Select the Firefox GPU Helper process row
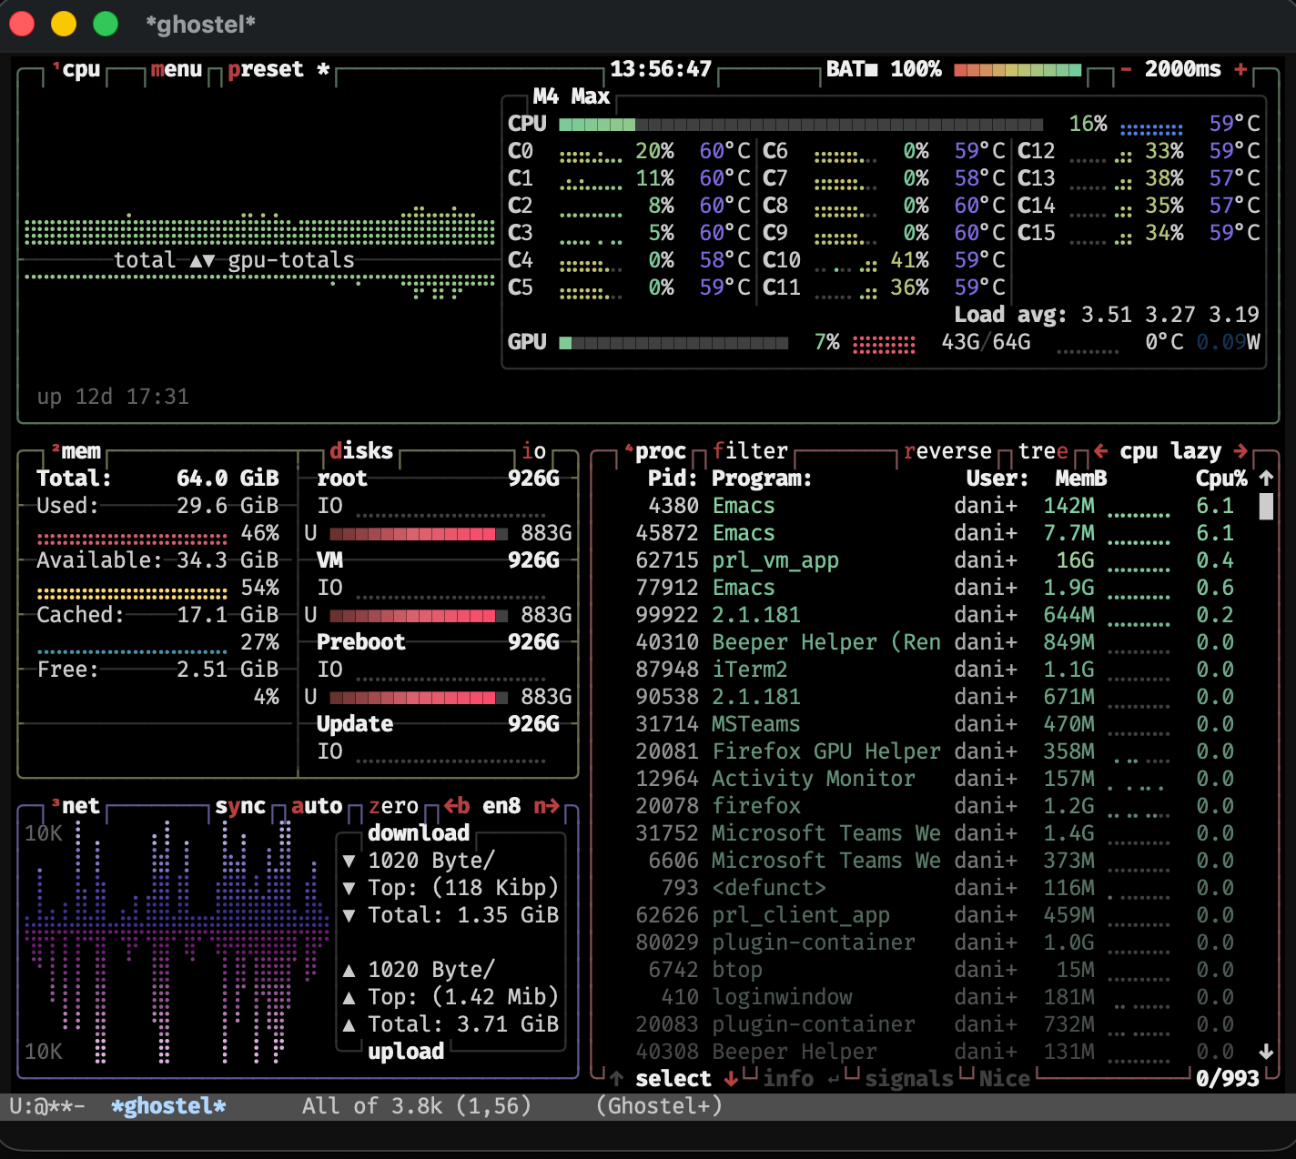 click(935, 751)
